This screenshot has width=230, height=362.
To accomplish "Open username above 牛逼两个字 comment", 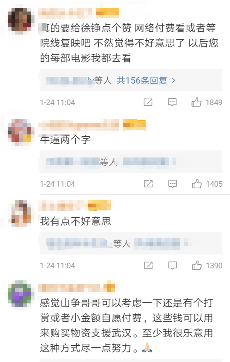I will (x=79, y=125).
